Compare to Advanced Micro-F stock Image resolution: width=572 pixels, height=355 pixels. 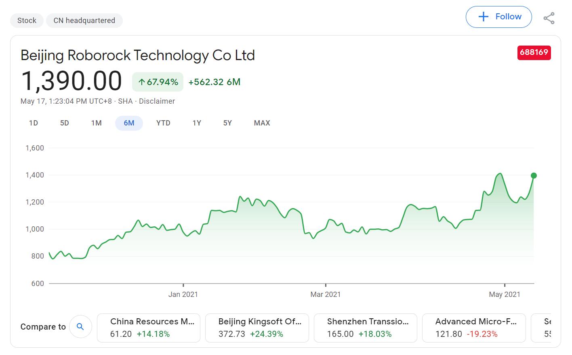473,328
